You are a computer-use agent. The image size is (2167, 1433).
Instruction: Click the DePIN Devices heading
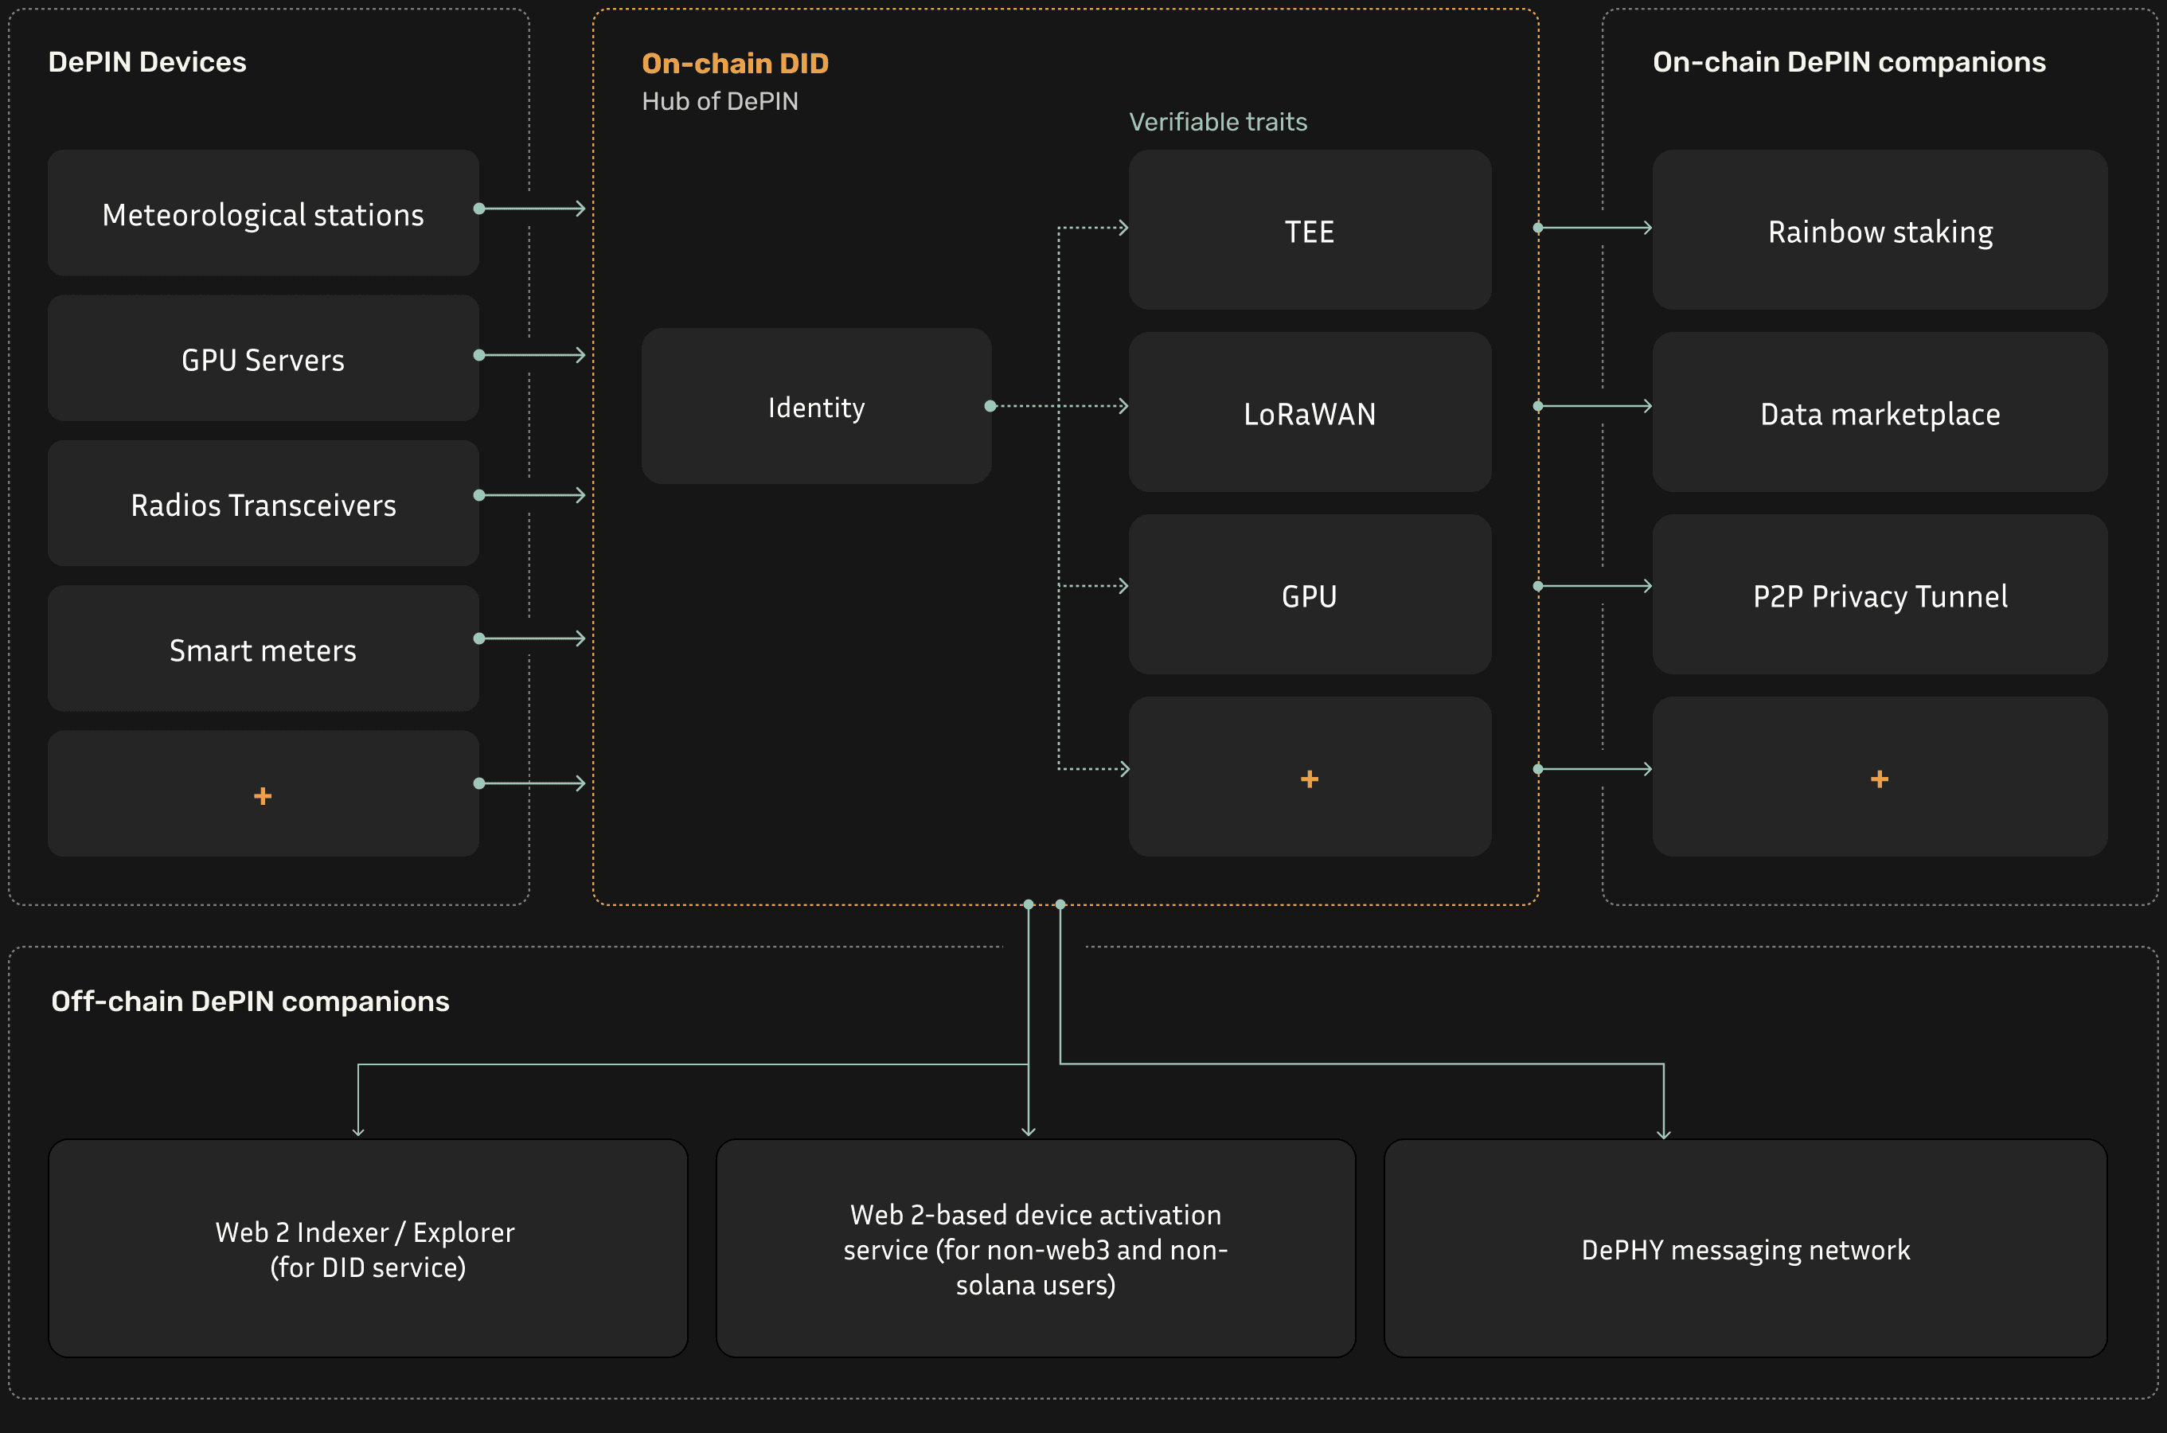[x=147, y=62]
